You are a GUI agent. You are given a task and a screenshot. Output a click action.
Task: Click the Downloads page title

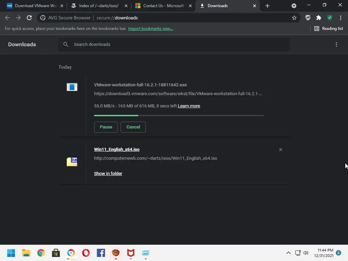coord(22,45)
